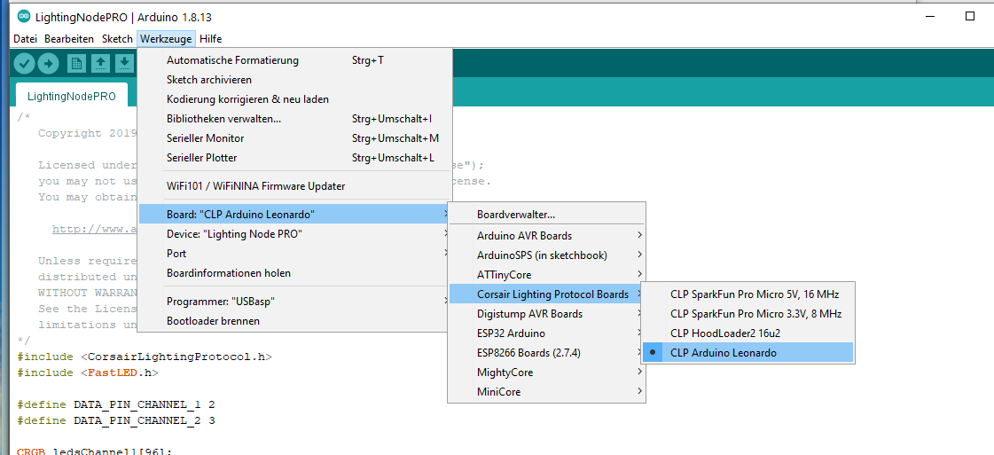Open the Sketch menu
Image resolution: width=994 pixels, height=455 pixels.
[x=117, y=39]
